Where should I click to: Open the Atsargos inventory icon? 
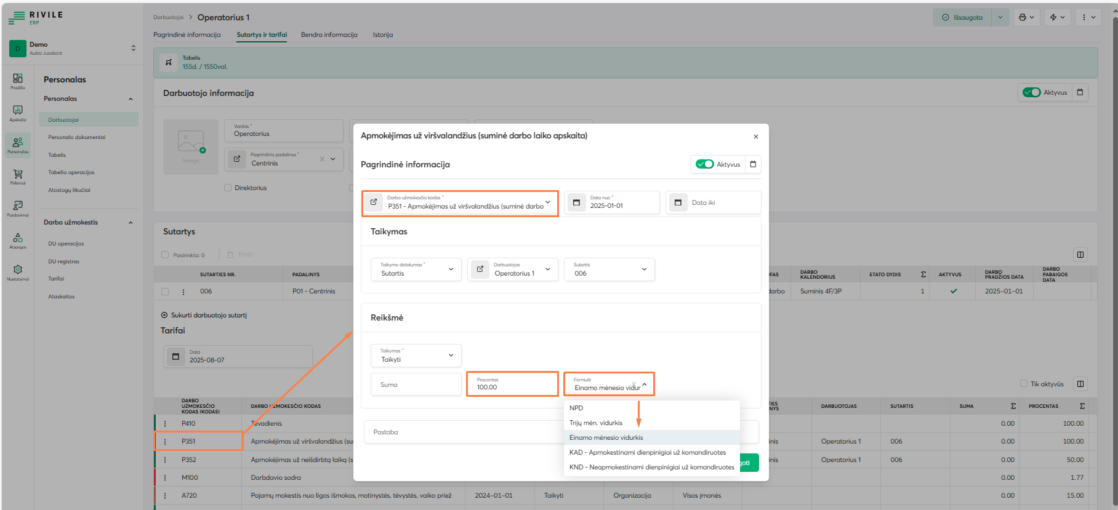18,239
